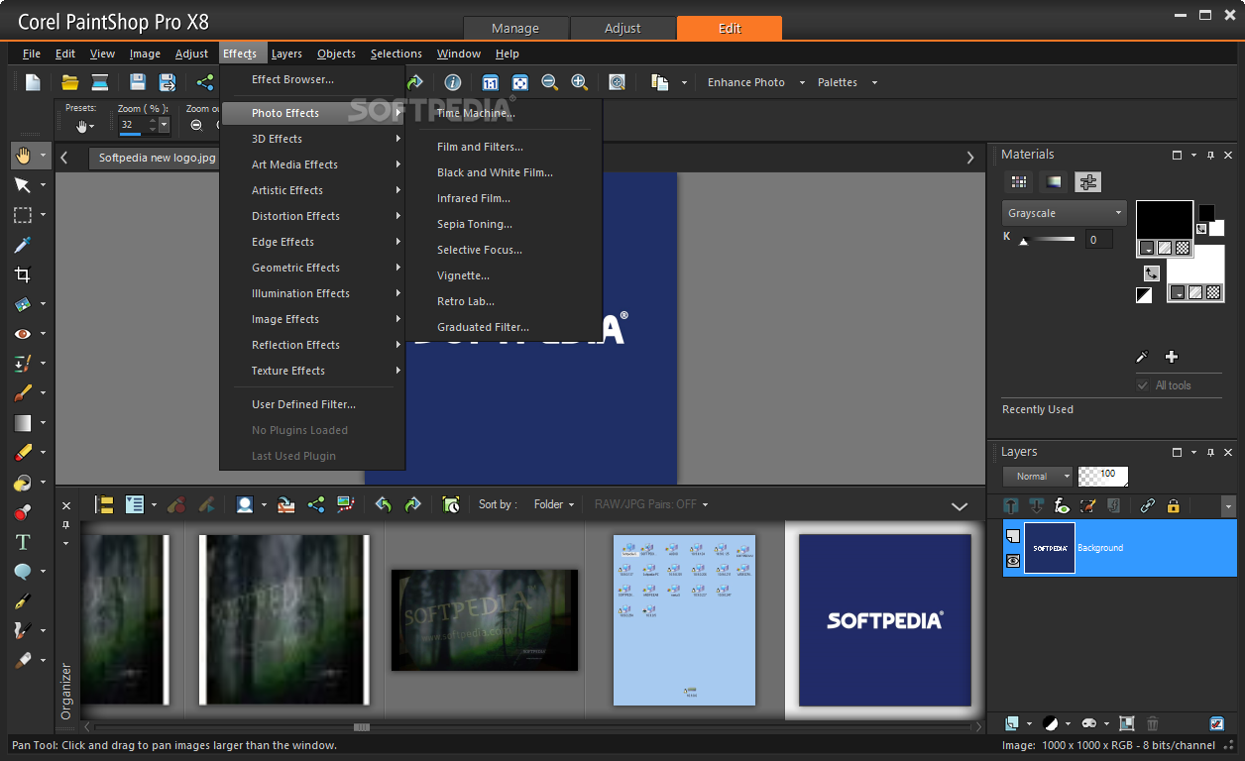Image resolution: width=1245 pixels, height=761 pixels.
Task: Pin the Materials palette
Action: pyautogui.click(x=1210, y=155)
